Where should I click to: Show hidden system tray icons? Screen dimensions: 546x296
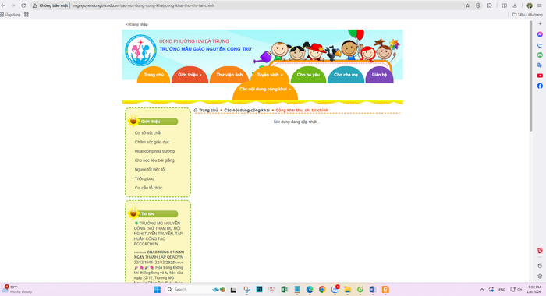click(x=482, y=290)
